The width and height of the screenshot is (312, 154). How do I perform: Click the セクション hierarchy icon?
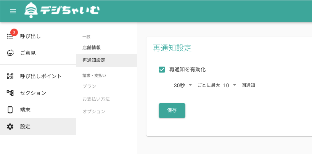click(10, 93)
